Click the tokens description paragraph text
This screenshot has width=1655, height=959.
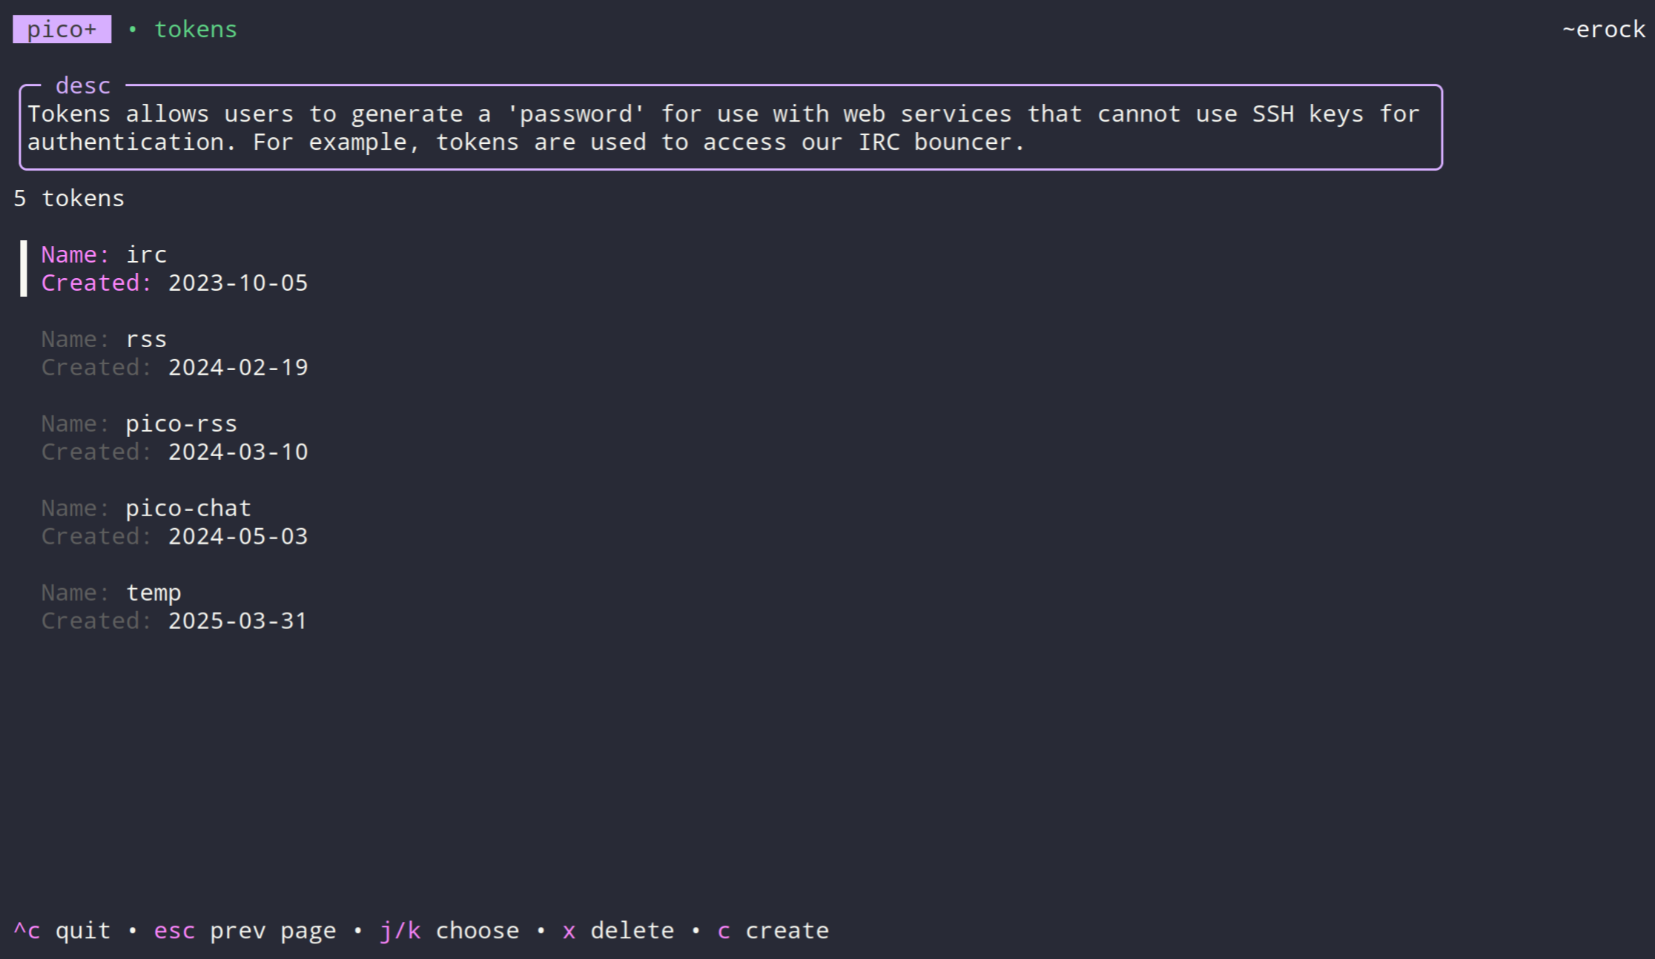[723, 128]
